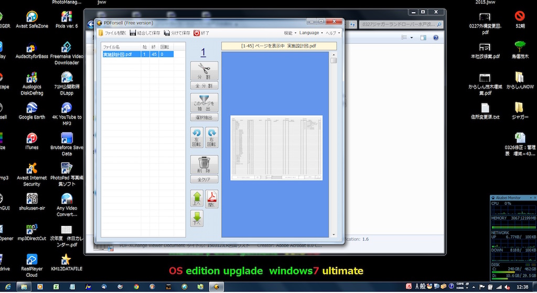Rotate page left with 左回転
Viewport: 537px width, 293px height.
pos(197,138)
